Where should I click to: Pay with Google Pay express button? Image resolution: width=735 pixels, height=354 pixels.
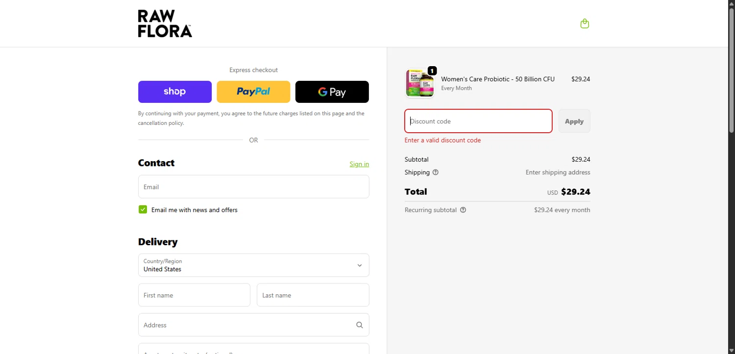(332, 92)
